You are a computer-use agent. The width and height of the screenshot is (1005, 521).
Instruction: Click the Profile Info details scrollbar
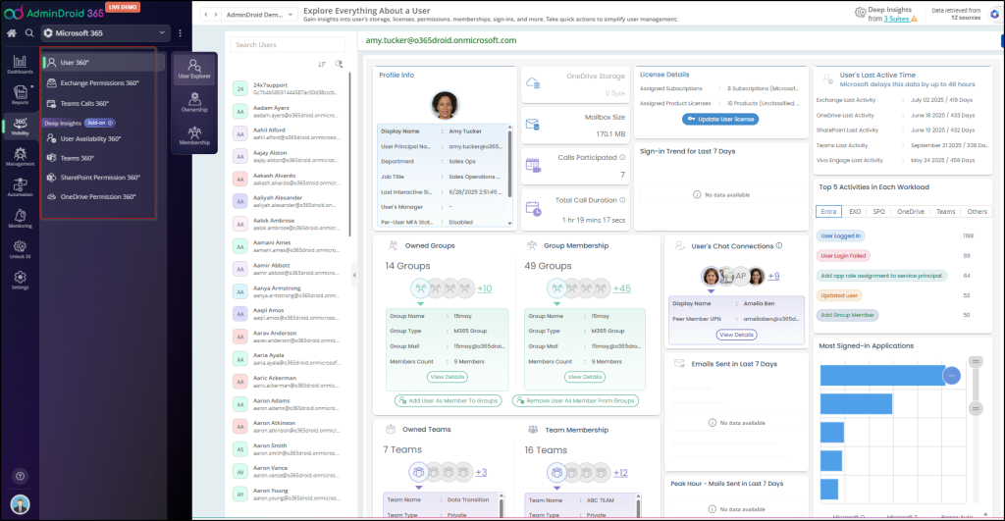click(x=510, y=164)
